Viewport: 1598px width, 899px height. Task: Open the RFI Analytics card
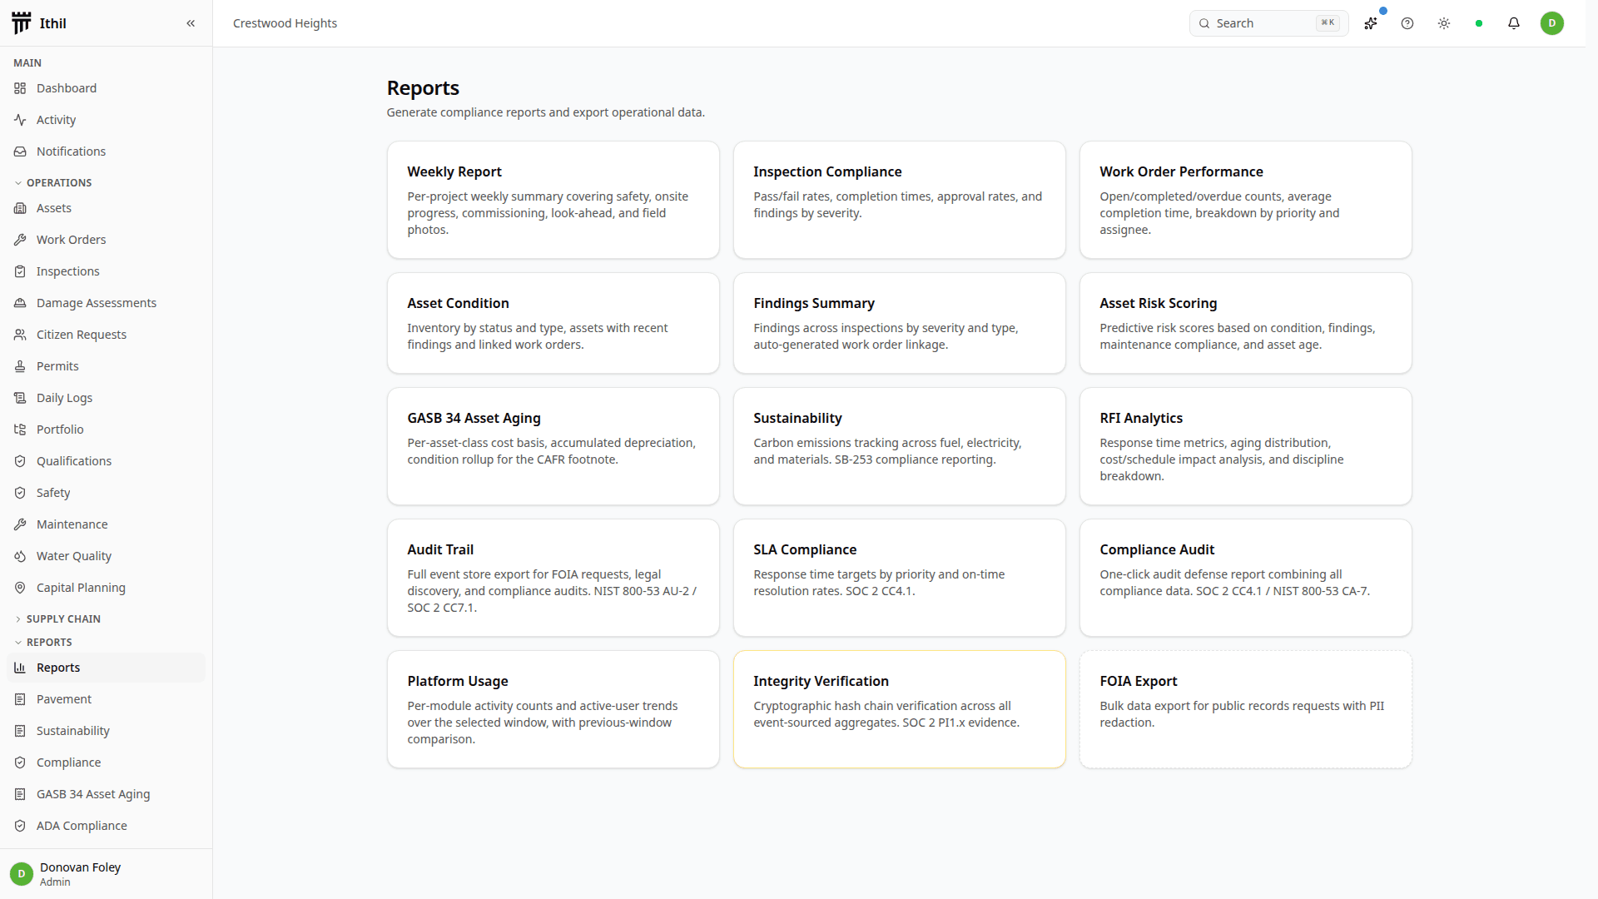[1246, 446]
